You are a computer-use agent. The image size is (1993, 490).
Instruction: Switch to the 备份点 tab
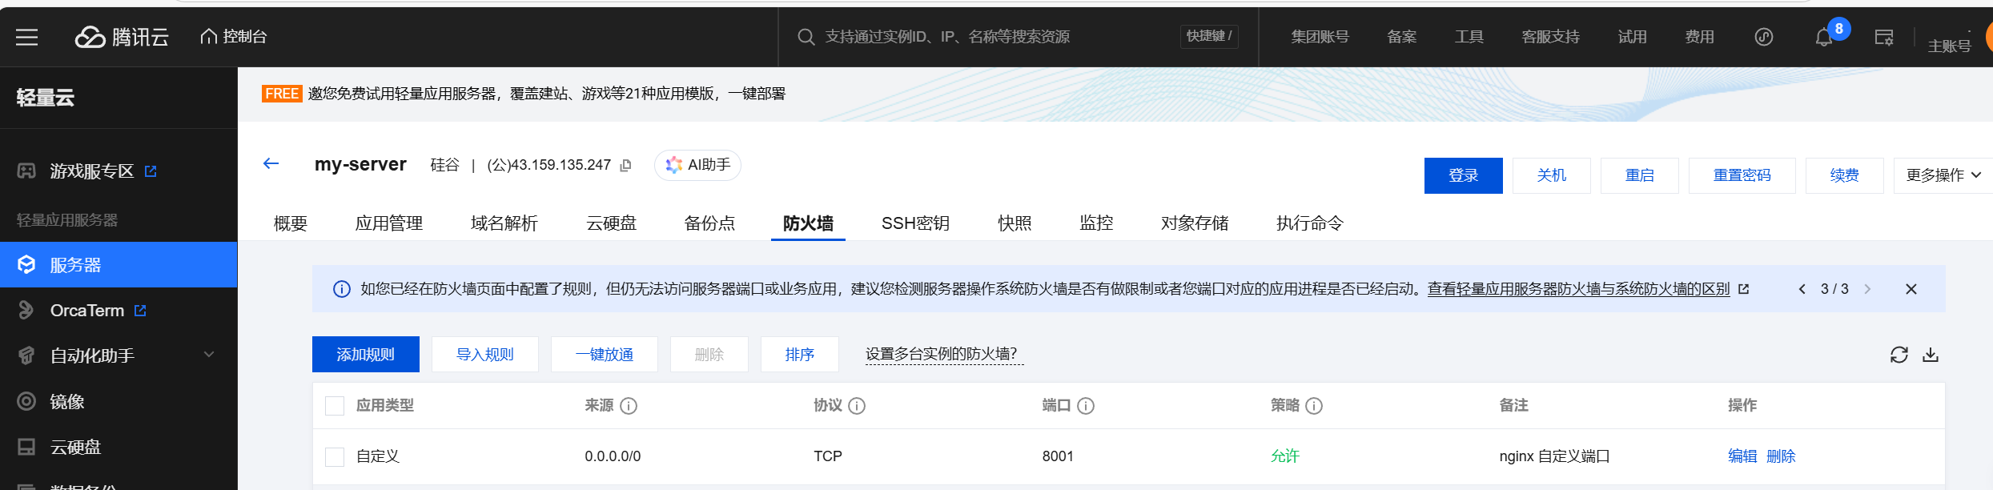[709, 223]
